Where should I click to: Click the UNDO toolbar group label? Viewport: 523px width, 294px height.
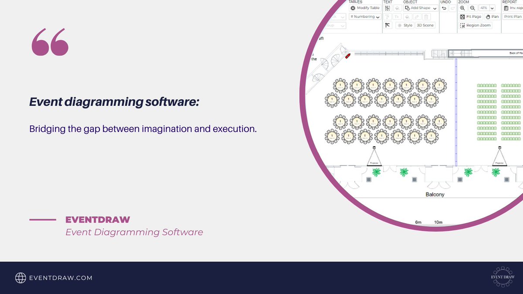pos(445,2)
